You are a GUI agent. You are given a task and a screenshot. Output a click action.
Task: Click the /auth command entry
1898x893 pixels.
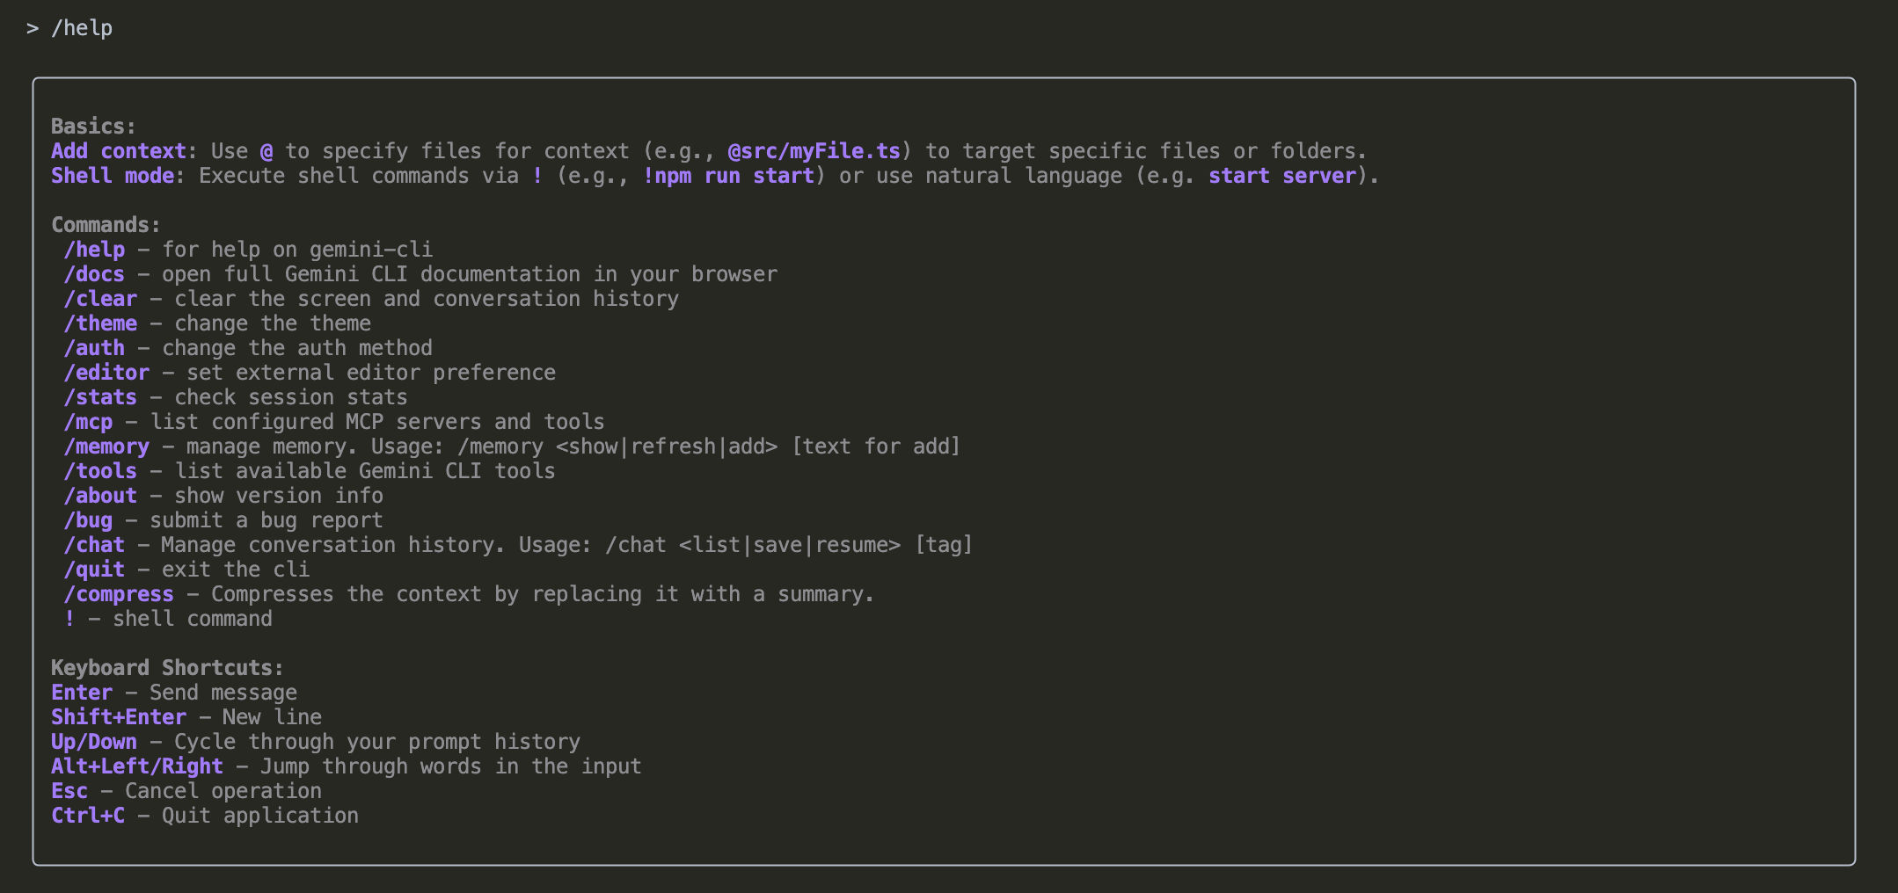coord(94,348)
